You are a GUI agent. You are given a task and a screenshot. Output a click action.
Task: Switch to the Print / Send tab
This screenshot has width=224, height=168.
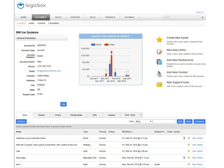130,115
